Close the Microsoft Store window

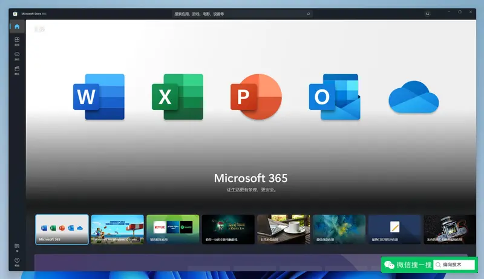coord(471,12)
